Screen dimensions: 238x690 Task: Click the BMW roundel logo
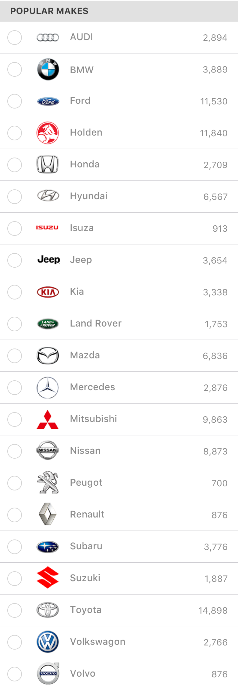(48, 69)
